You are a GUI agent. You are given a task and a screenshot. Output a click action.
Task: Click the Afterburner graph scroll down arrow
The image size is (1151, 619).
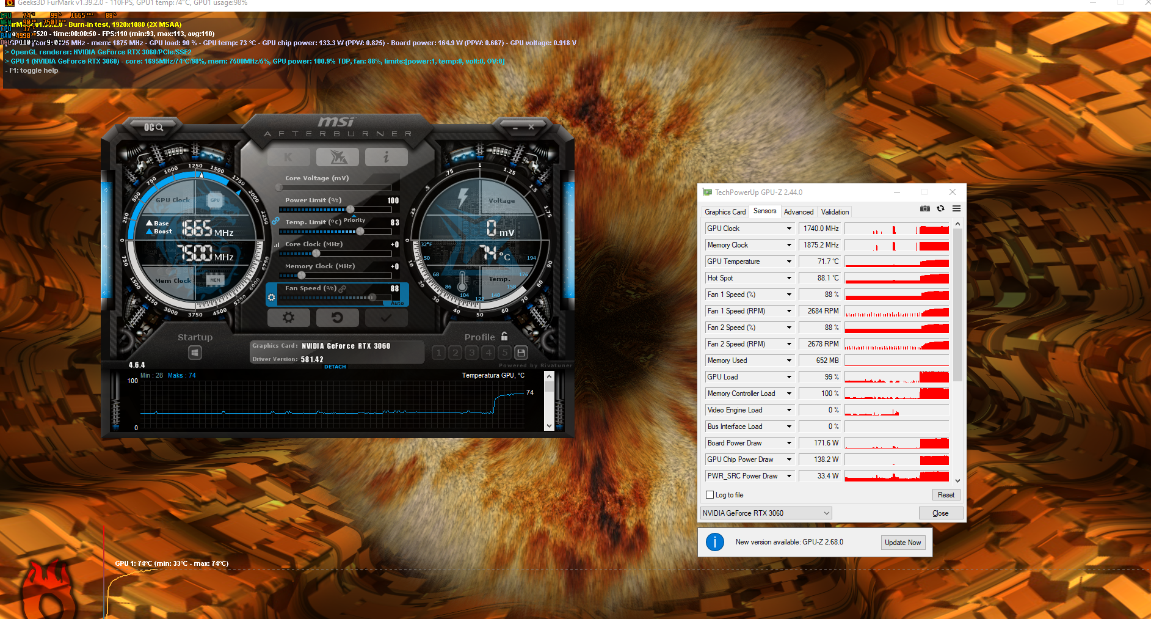[549, 426]
